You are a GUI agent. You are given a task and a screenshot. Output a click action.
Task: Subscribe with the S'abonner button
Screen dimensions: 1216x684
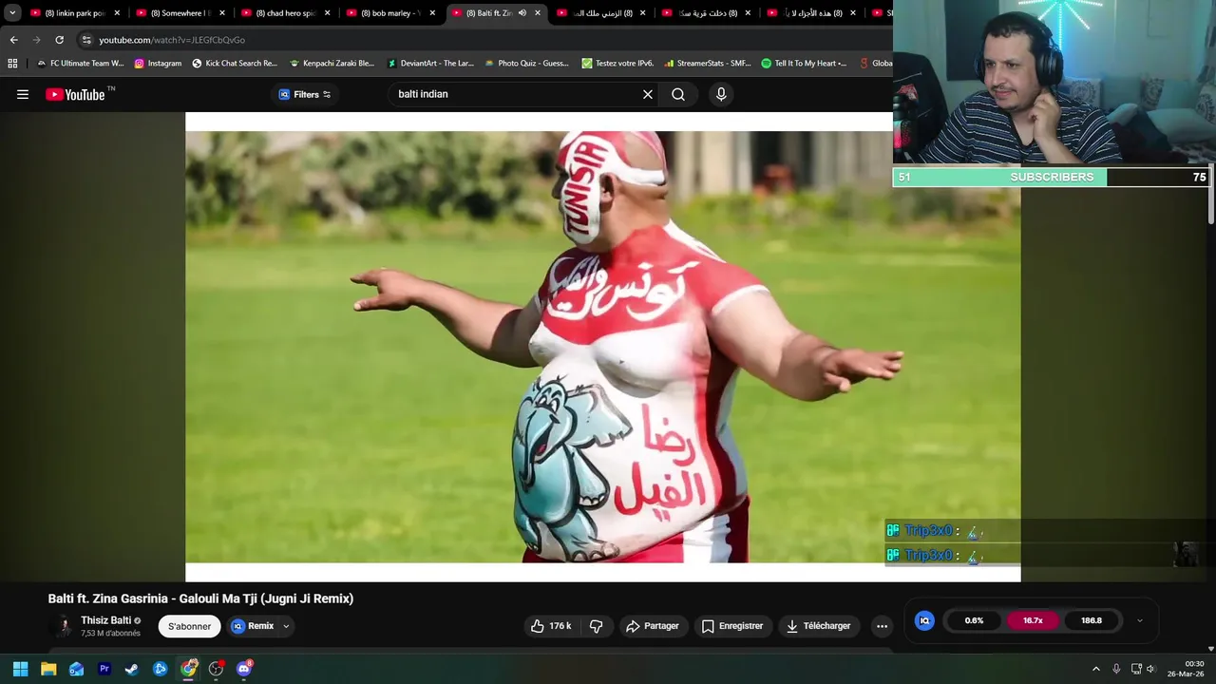(189, 626)
